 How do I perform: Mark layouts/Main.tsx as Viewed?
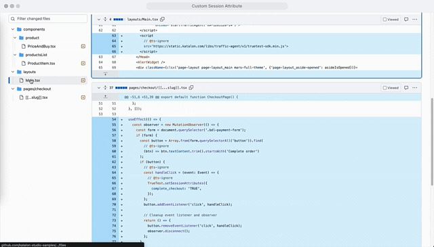391,20
